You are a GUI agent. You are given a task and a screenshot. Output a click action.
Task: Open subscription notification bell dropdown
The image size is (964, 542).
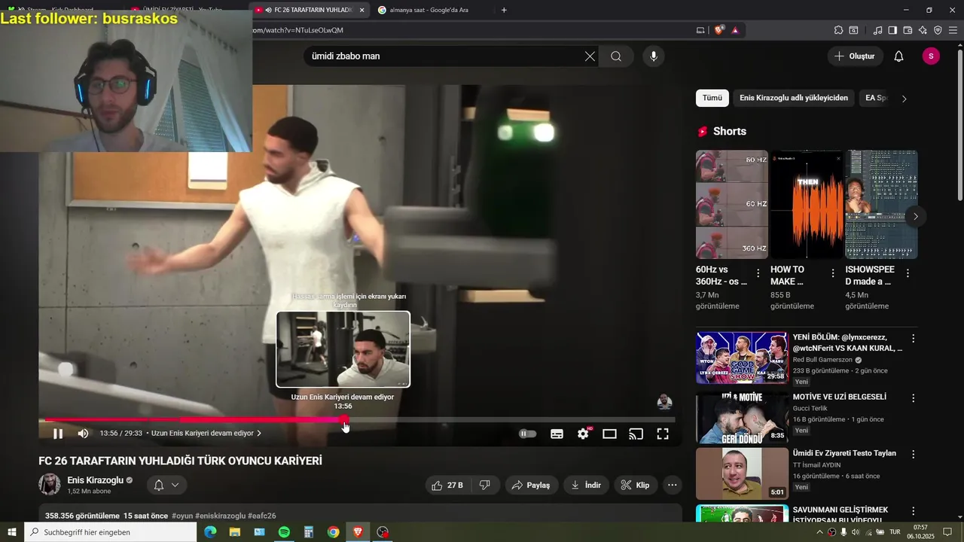166,485
